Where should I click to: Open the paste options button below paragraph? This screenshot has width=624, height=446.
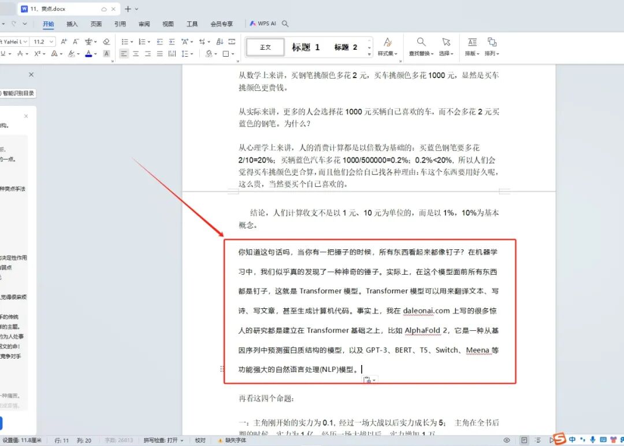370,380
